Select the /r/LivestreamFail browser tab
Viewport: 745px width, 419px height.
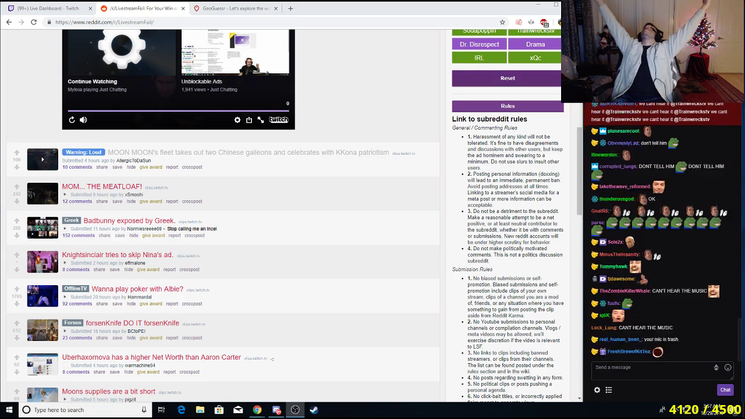pyautogui.click(x=143, y=8)
